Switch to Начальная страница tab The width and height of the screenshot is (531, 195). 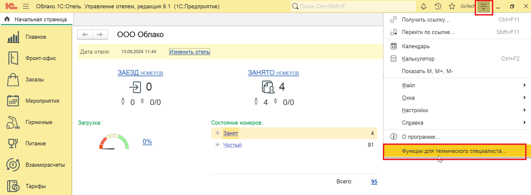click(x=37, y=19)
